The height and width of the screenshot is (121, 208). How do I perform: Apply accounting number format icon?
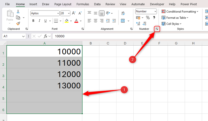click(138, 18)
